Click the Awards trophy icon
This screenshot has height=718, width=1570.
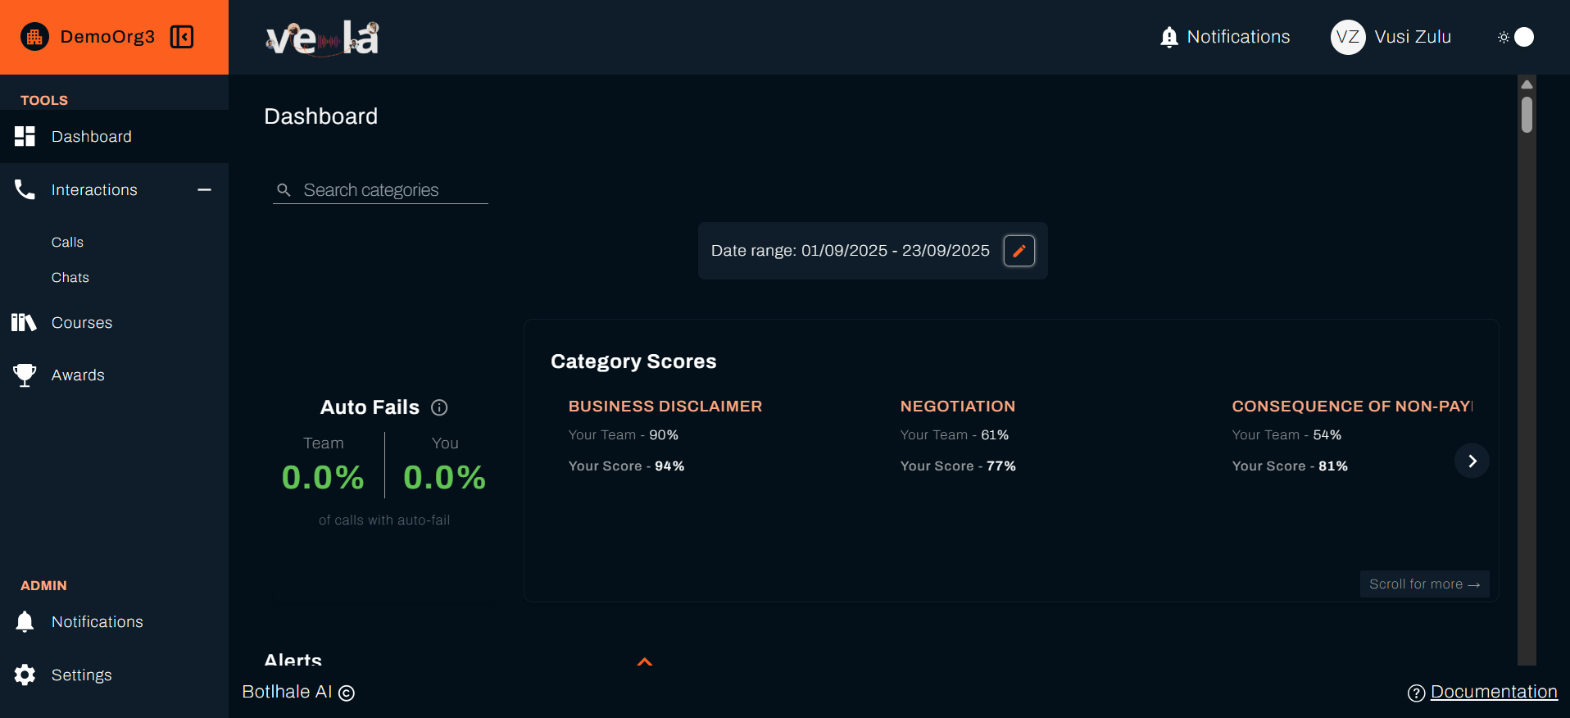(25, 375)
